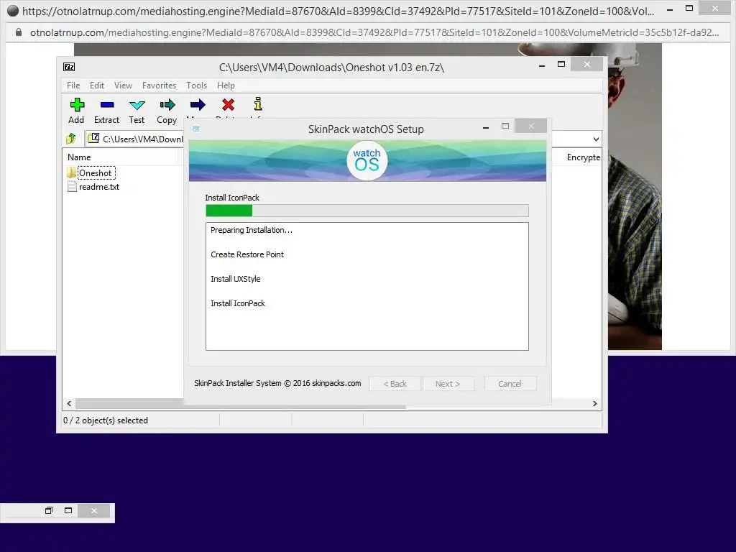
Task: Maximize the small bottom-left window
Action: point(68,511)
